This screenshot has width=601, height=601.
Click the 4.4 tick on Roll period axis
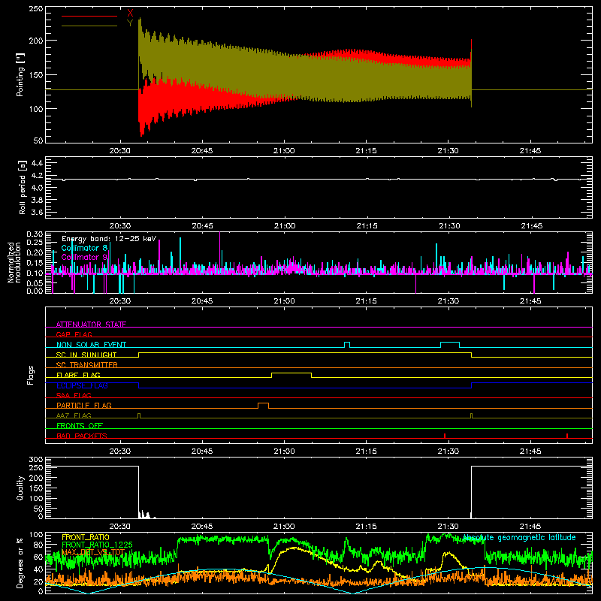click(37, 163)
